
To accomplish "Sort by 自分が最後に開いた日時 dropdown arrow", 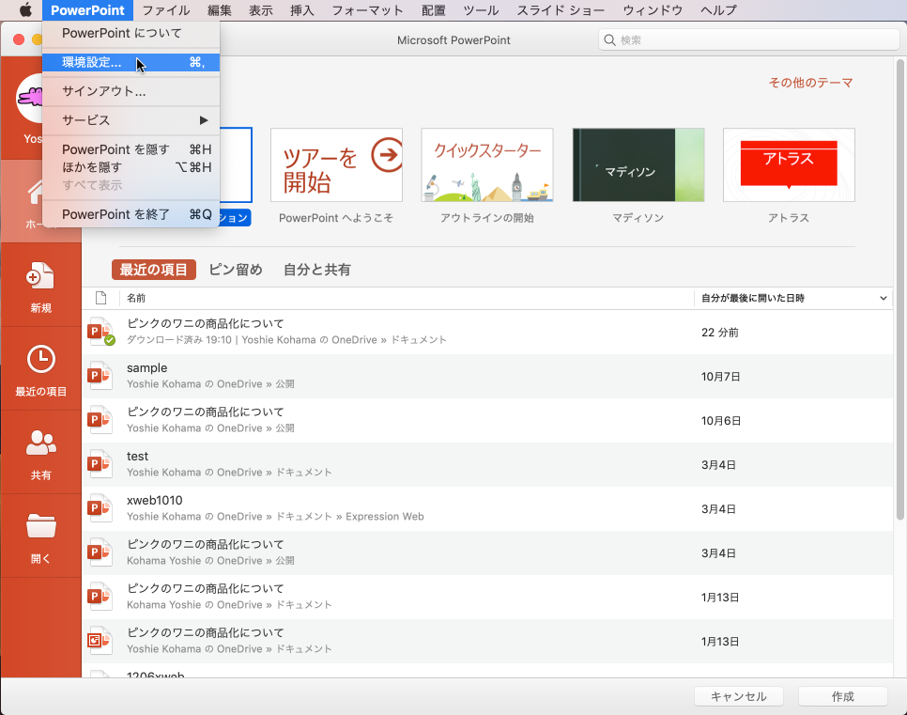I will click(884, 298).
